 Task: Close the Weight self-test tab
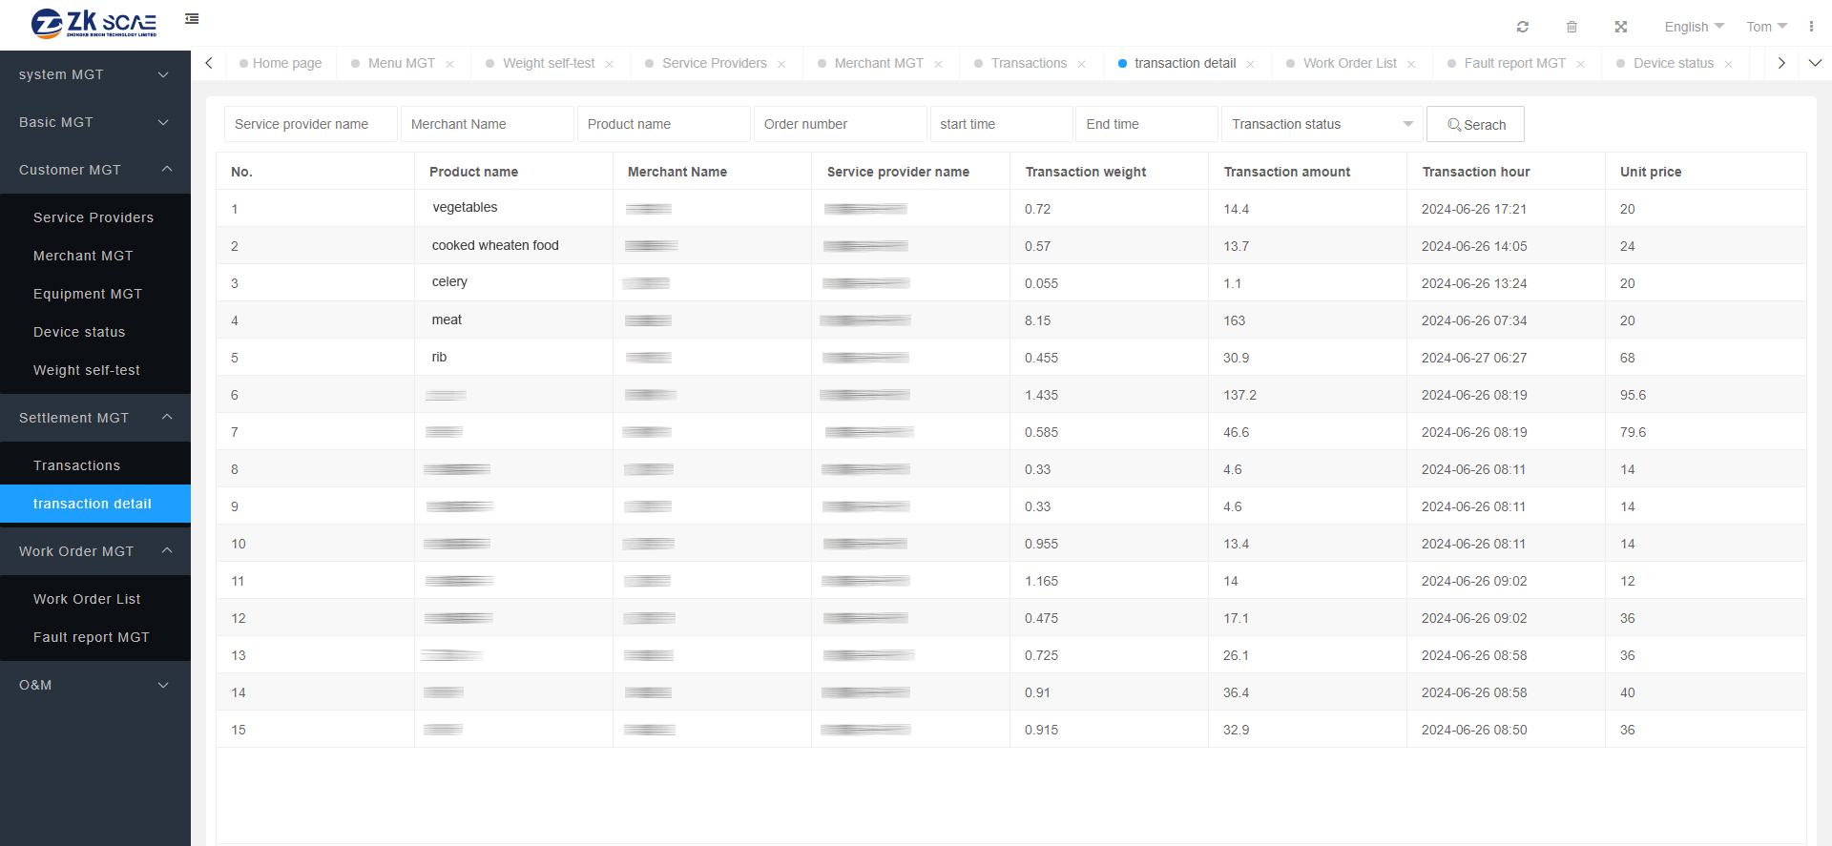[609, 64]
